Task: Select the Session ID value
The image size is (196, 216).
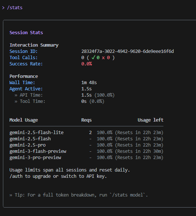Action: point(127,51)
